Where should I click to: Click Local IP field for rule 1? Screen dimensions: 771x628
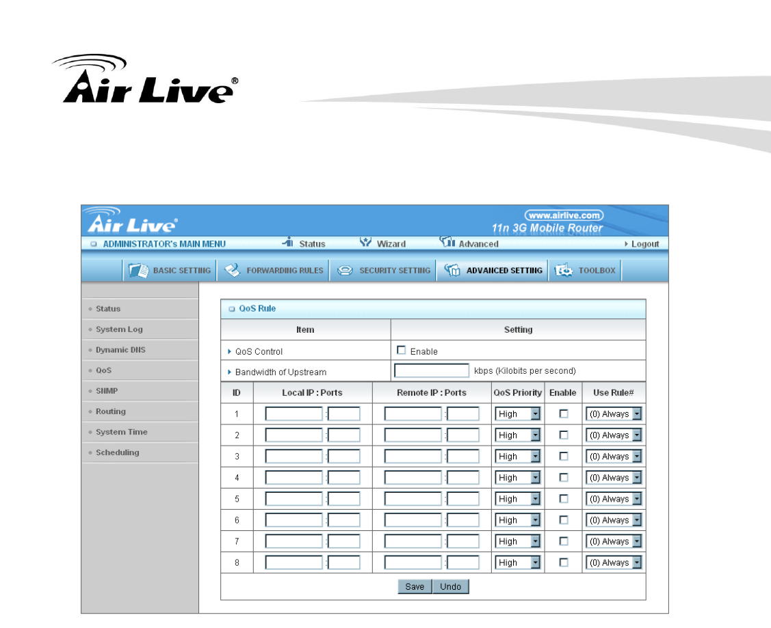point(293,414)
